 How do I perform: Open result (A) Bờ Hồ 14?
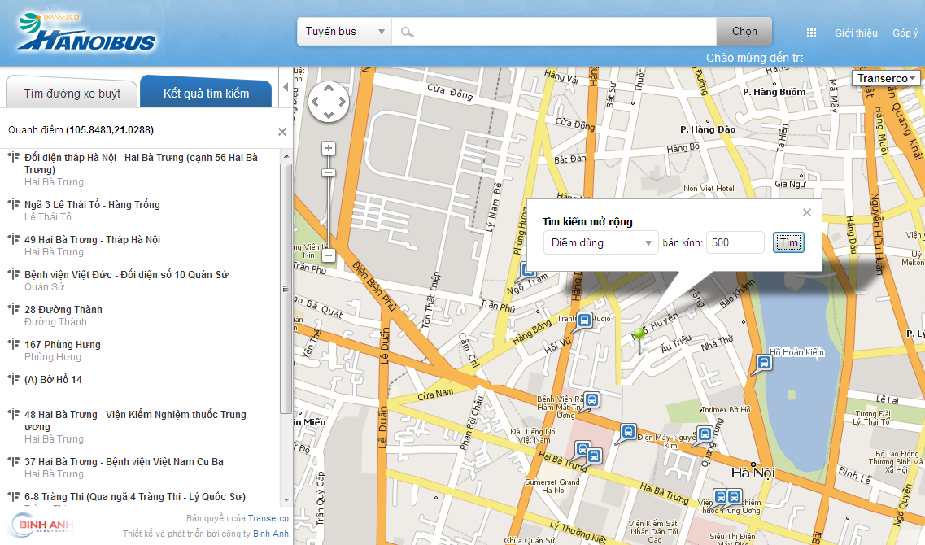[53, 379]
